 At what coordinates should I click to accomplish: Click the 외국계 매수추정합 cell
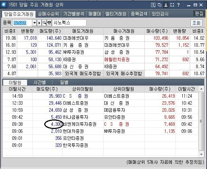click(x=124, y=73)
